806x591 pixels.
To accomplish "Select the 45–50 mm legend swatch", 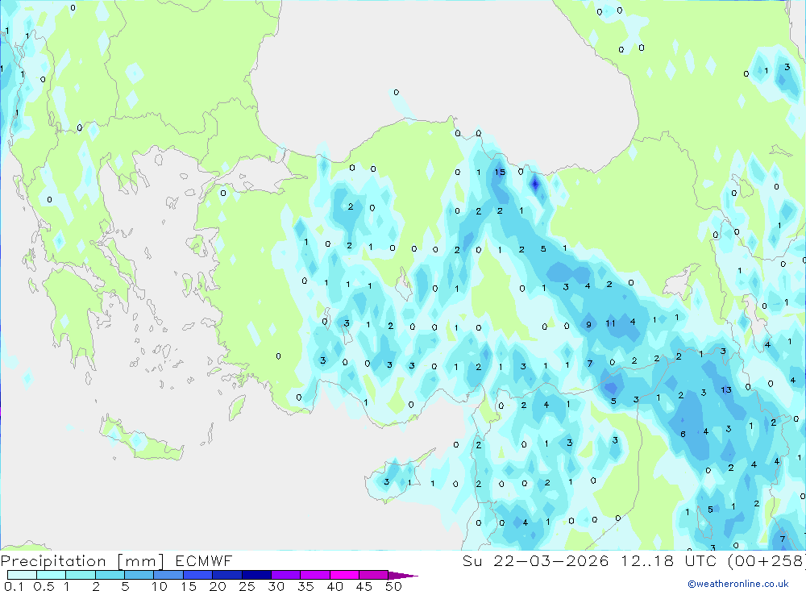I will pyautogui.click(x=373, y=575).
